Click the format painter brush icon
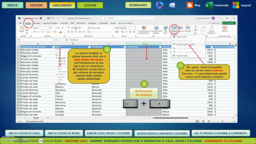The image size is (256, 144). (x=26, y=33)
